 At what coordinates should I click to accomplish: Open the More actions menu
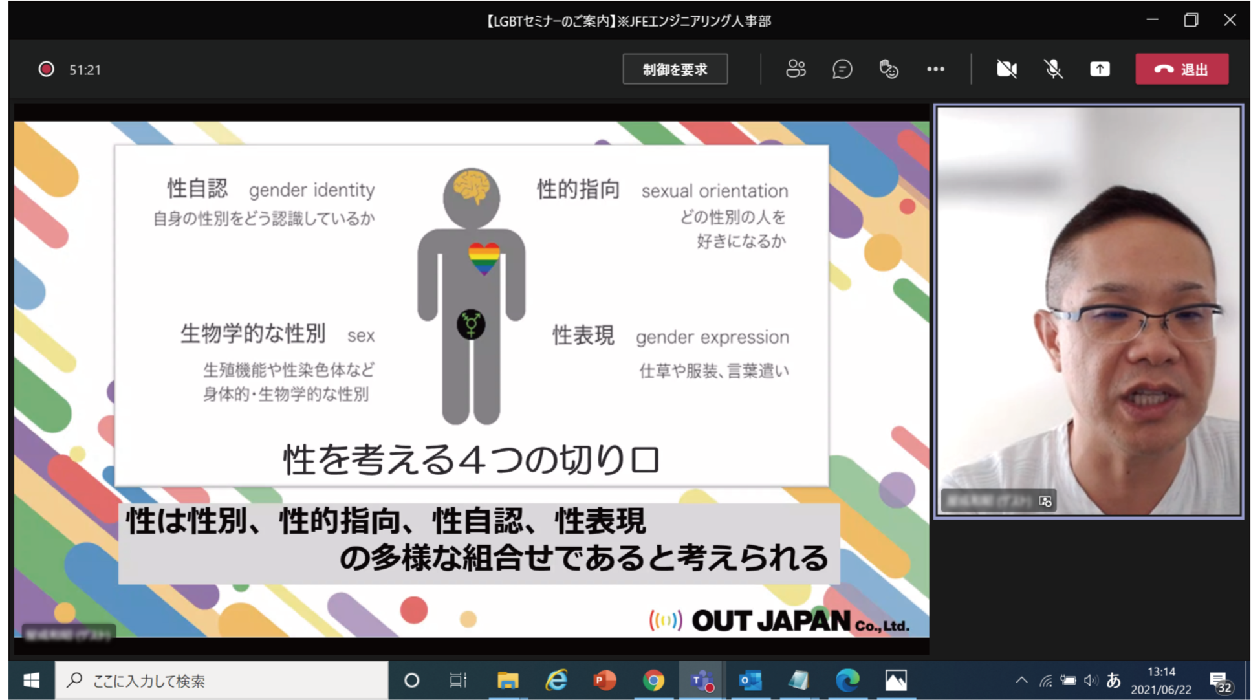[x=935, y=69]
